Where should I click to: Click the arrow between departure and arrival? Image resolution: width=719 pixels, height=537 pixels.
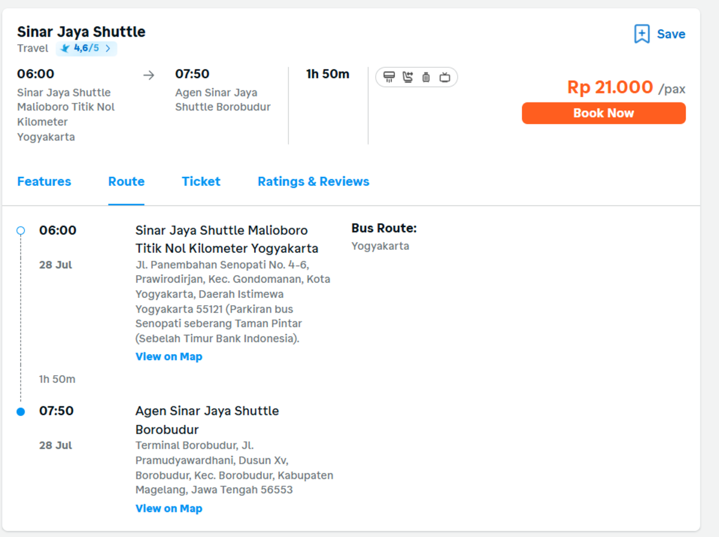[149, 75]
